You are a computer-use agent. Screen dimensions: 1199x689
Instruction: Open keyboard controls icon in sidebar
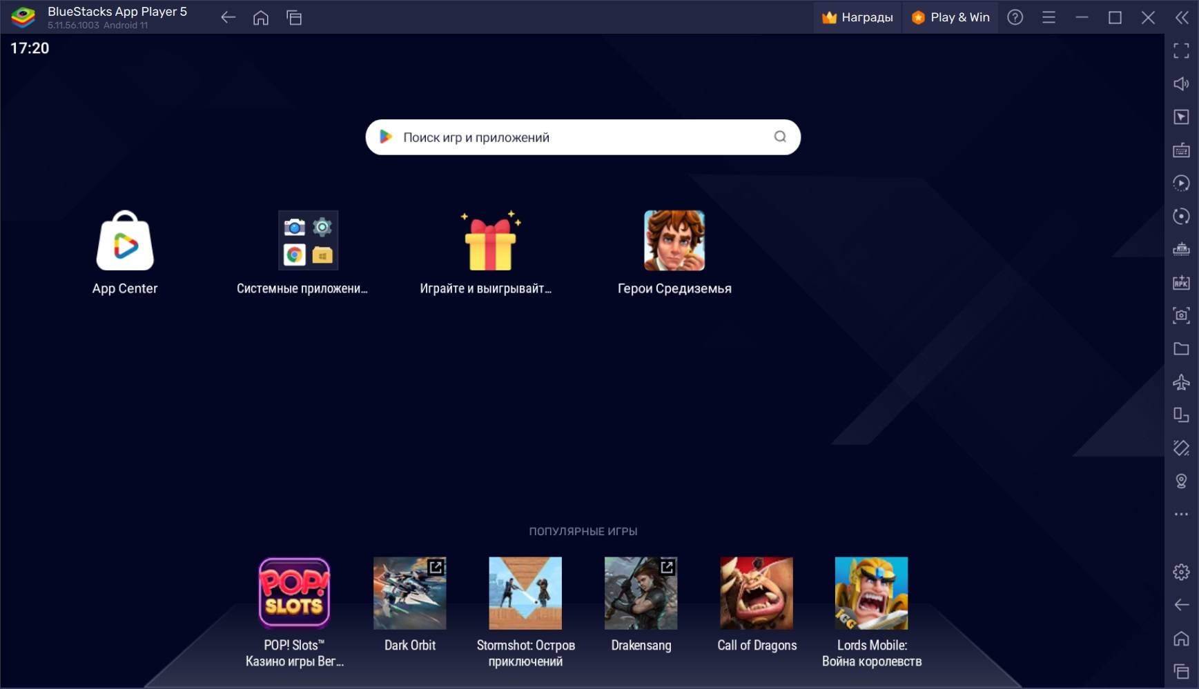[x=1181, y=150]
